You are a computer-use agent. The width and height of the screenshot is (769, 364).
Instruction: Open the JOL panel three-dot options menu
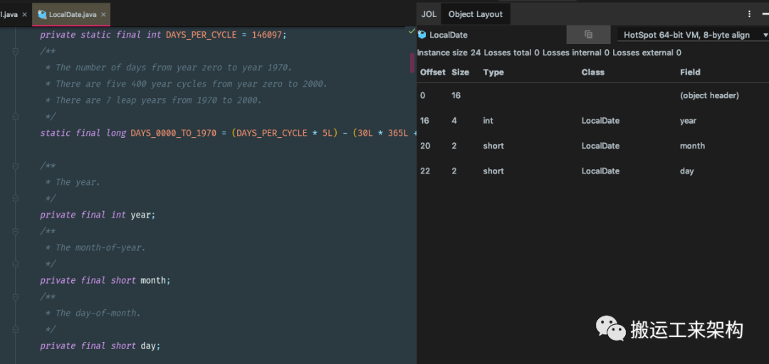coord(749,14)
